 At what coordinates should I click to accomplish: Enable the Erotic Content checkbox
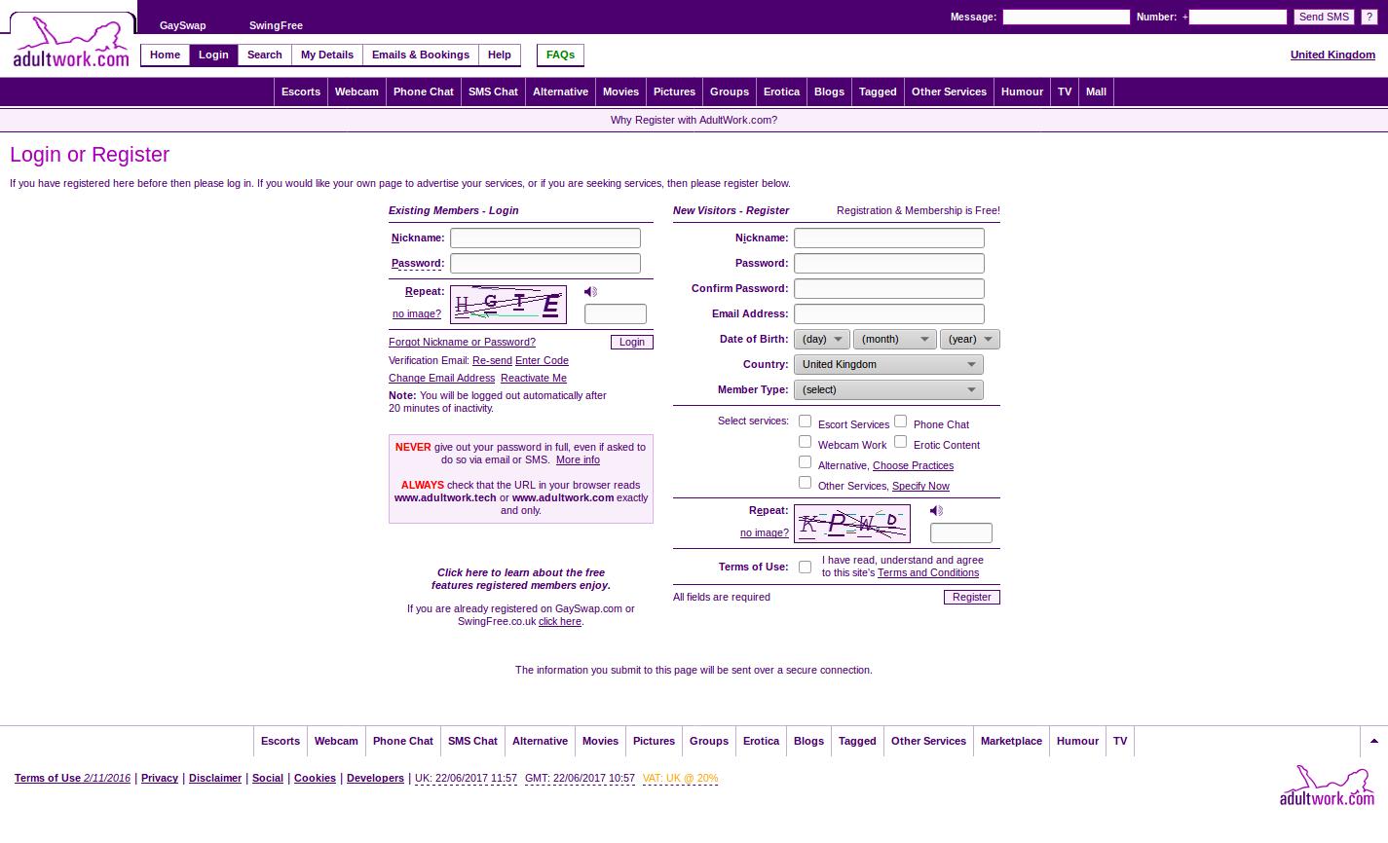coord(901,442)
